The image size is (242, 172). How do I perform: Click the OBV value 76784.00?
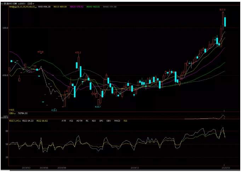(x=23, y=113)
